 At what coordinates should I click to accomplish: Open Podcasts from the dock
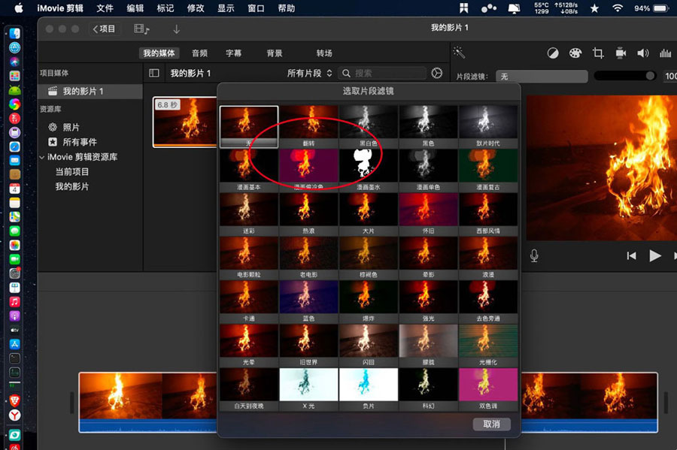pos(15,316)
